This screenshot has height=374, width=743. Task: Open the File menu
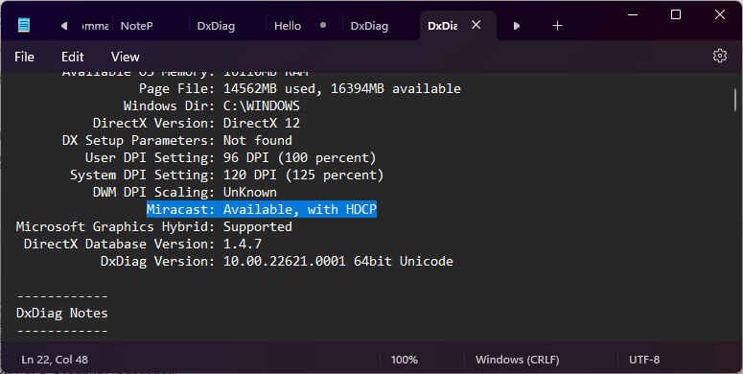(x=24, y=57)
